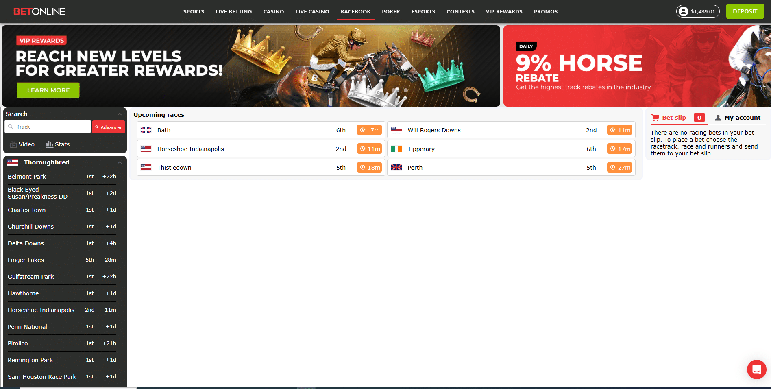Screen dimensions: 771x389
Task: Click the My account person icon
Action: click(718, 118)
